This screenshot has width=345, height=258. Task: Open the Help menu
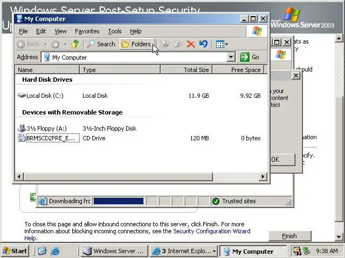point(135,31)
